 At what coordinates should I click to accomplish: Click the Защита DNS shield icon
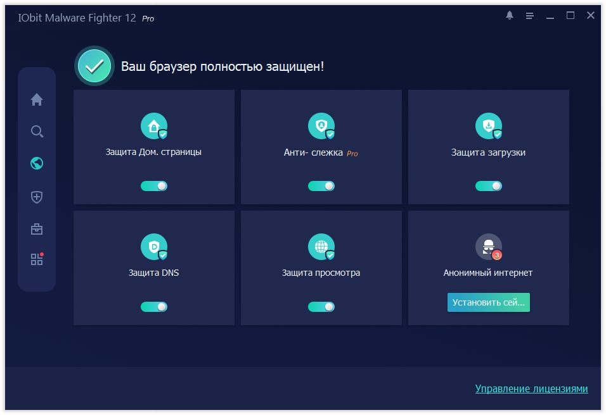coord(154,247)
